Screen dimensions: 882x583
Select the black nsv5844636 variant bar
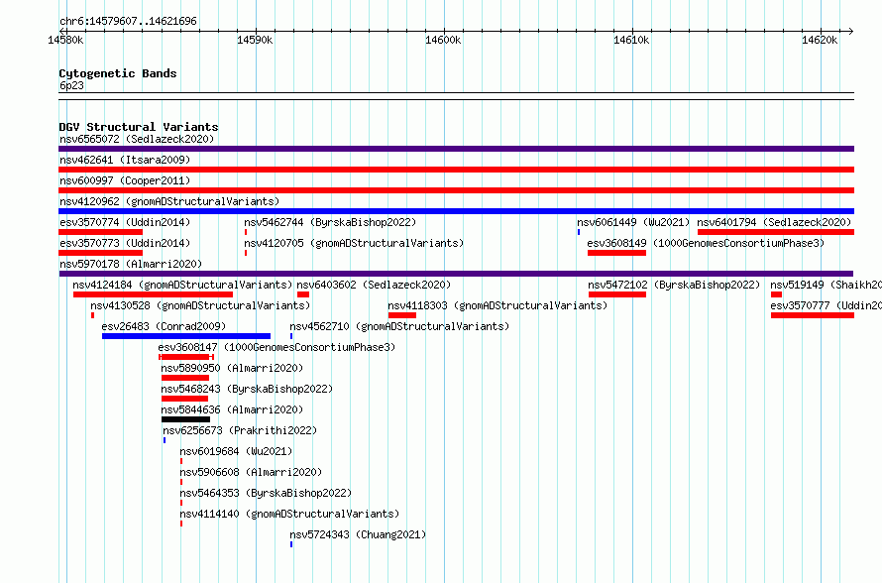185,419
